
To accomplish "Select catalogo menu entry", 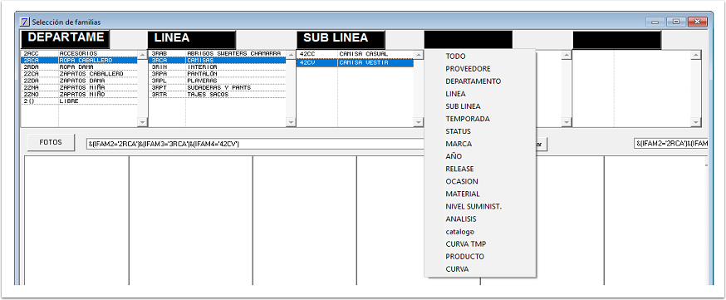I will pos(480,231).
